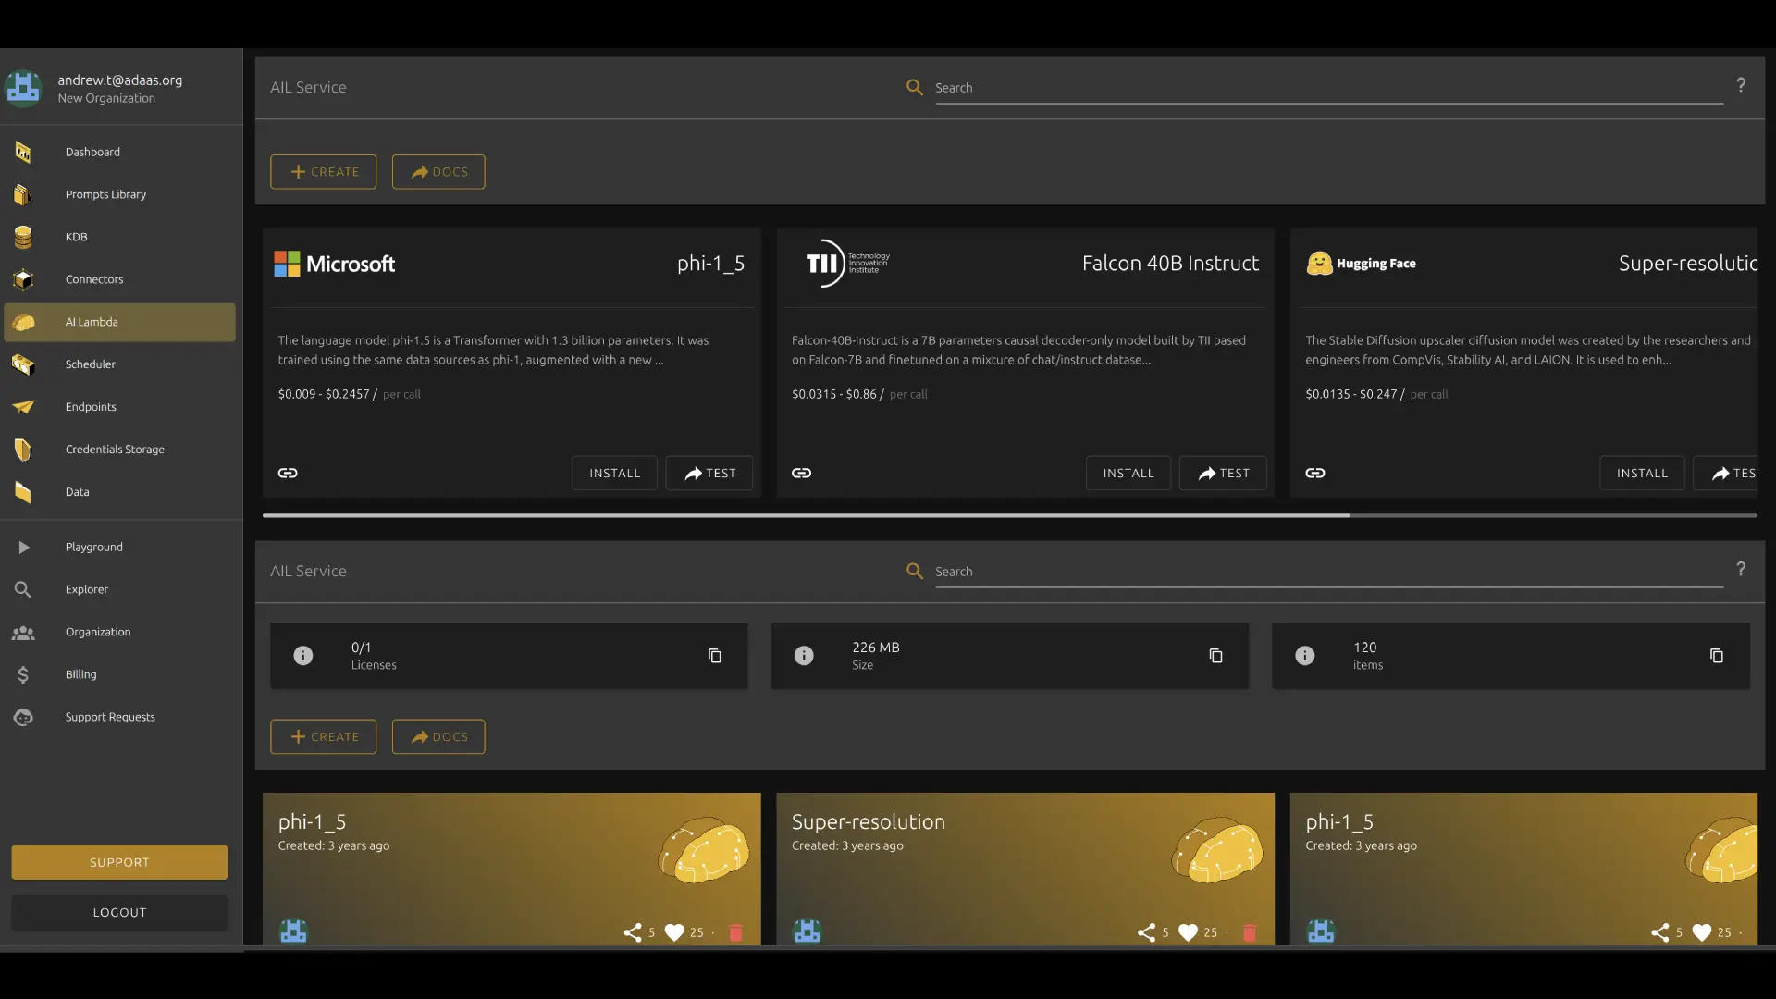
Task: Share the first phi-1_5 lambda card
Action: pyautogui.click(x=633, y=932)
